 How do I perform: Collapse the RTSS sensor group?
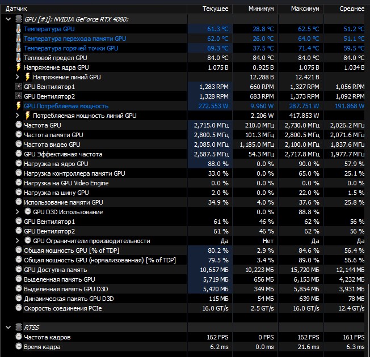(8, 328)
